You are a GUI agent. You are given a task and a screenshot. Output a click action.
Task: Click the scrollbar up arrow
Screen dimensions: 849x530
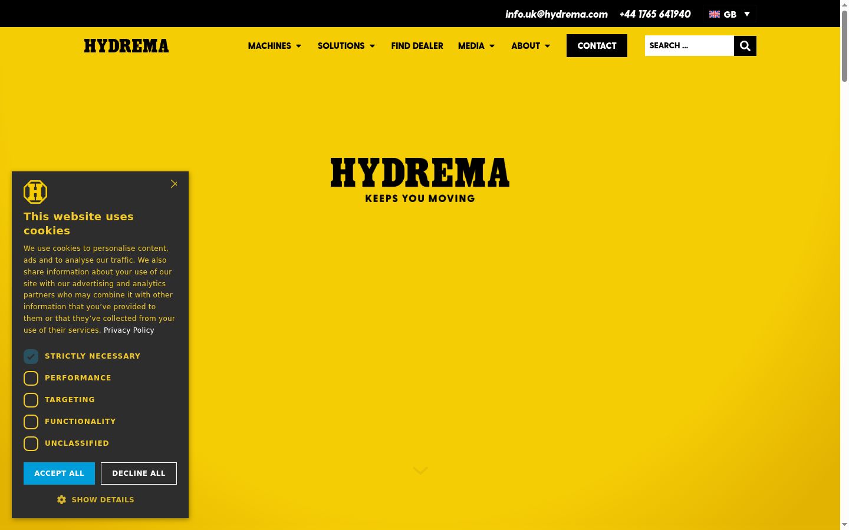tap(844, 5)
